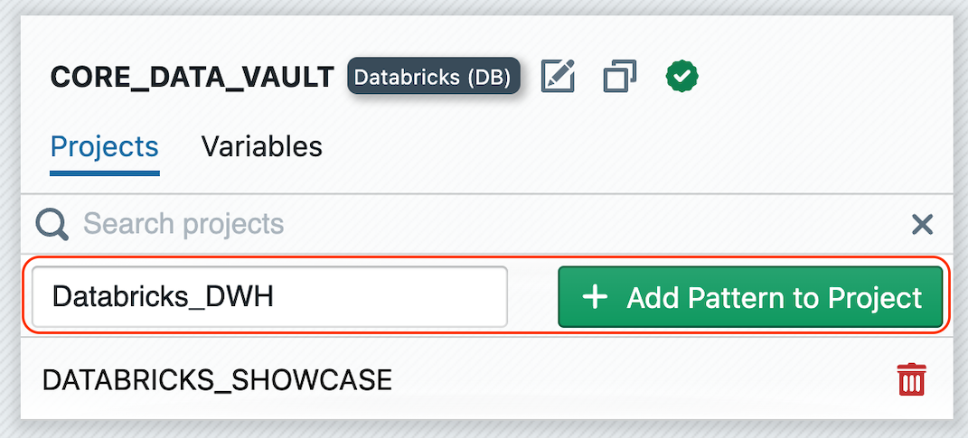Click the Databricks_DWH project name field

[x=269, y=296]
